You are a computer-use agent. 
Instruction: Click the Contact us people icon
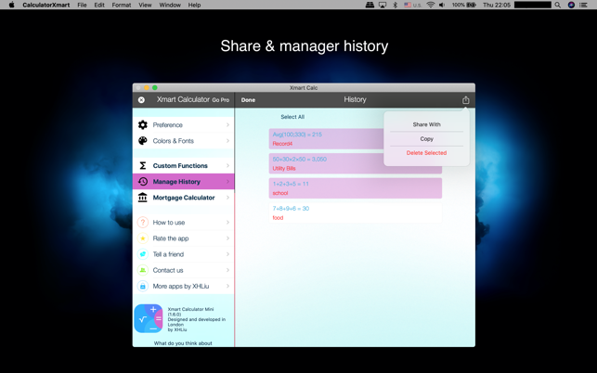[143, 270]
